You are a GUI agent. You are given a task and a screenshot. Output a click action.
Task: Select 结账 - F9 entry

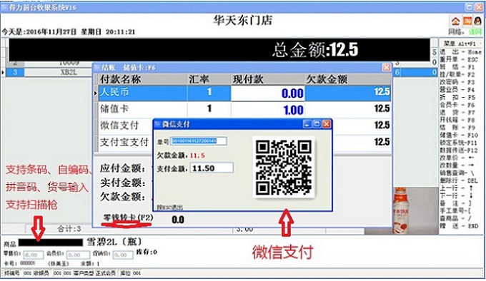pos(457,128)
